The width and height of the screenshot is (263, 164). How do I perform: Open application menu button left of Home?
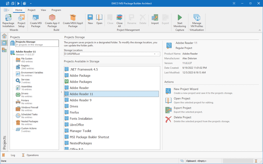click(x=6, y=10)
